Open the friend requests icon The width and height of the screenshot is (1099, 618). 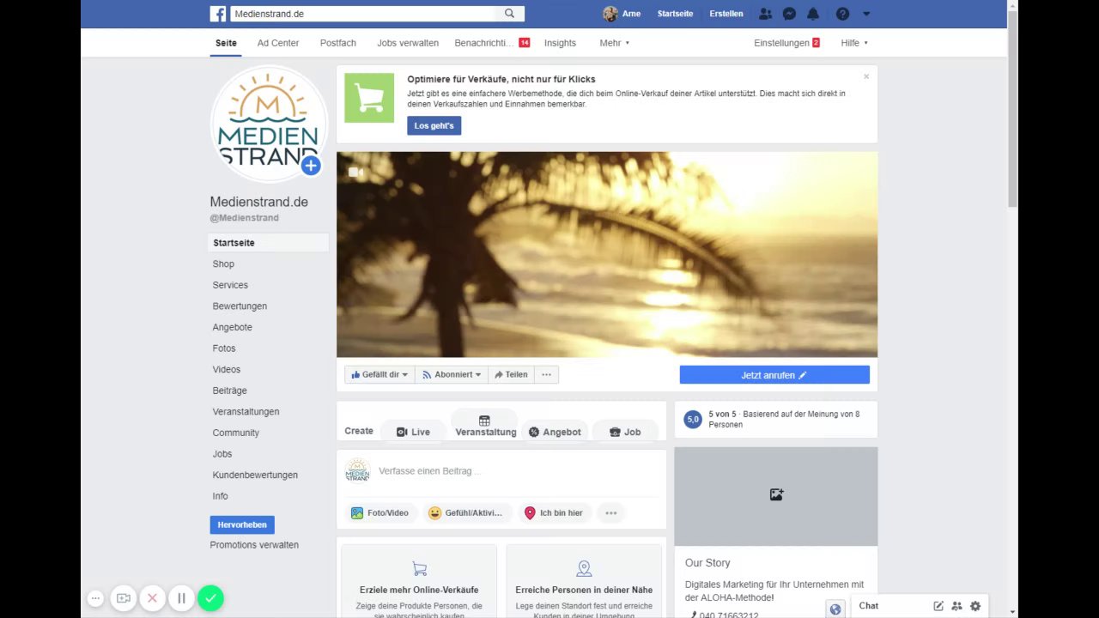click(x=765, y=14)
